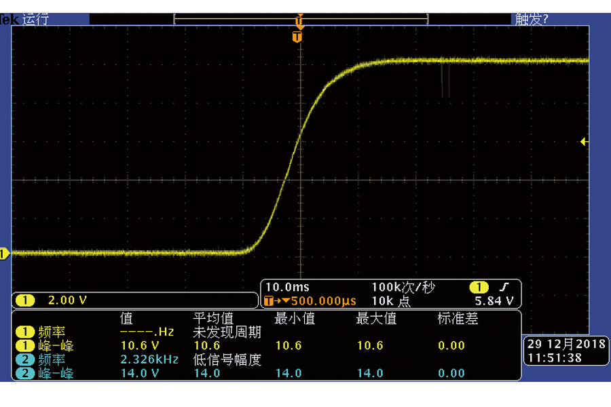Click the 2.326kHz frequency value
611x407 pixels.
[149, 360]
